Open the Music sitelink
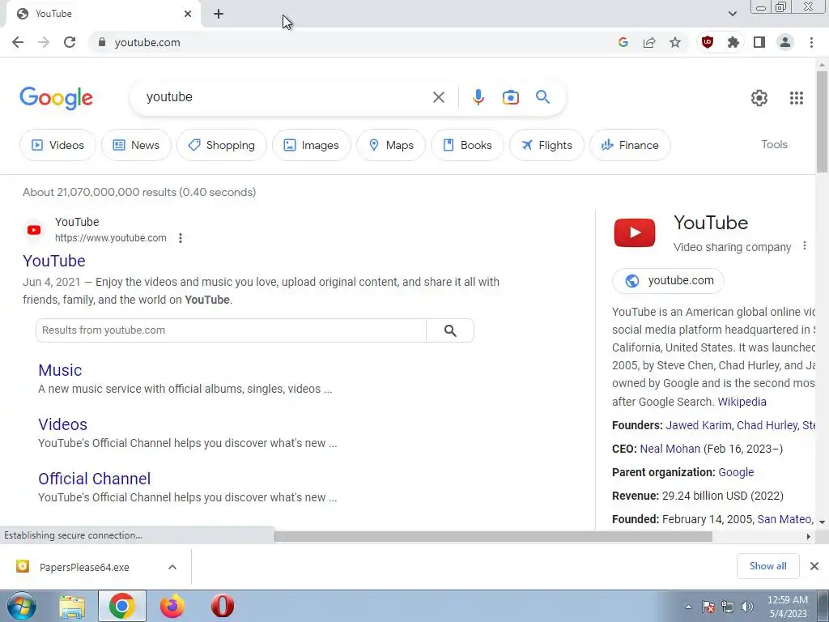 coord(60,370)
